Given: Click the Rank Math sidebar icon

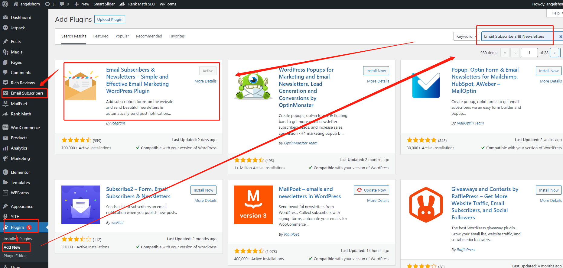Looking at the screenshot, I should coord(5,114).
